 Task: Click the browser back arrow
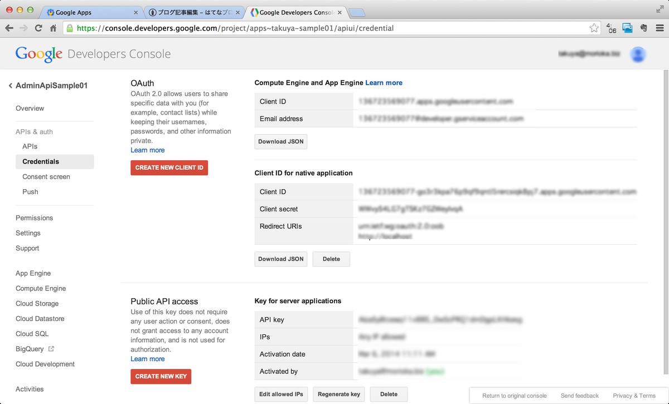coord(9,28)
